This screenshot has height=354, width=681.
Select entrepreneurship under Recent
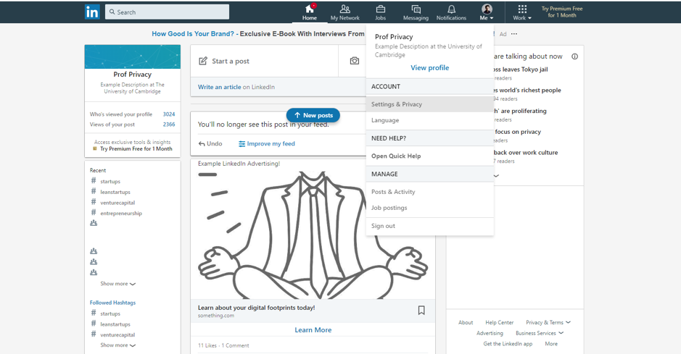tap(120, 213)
